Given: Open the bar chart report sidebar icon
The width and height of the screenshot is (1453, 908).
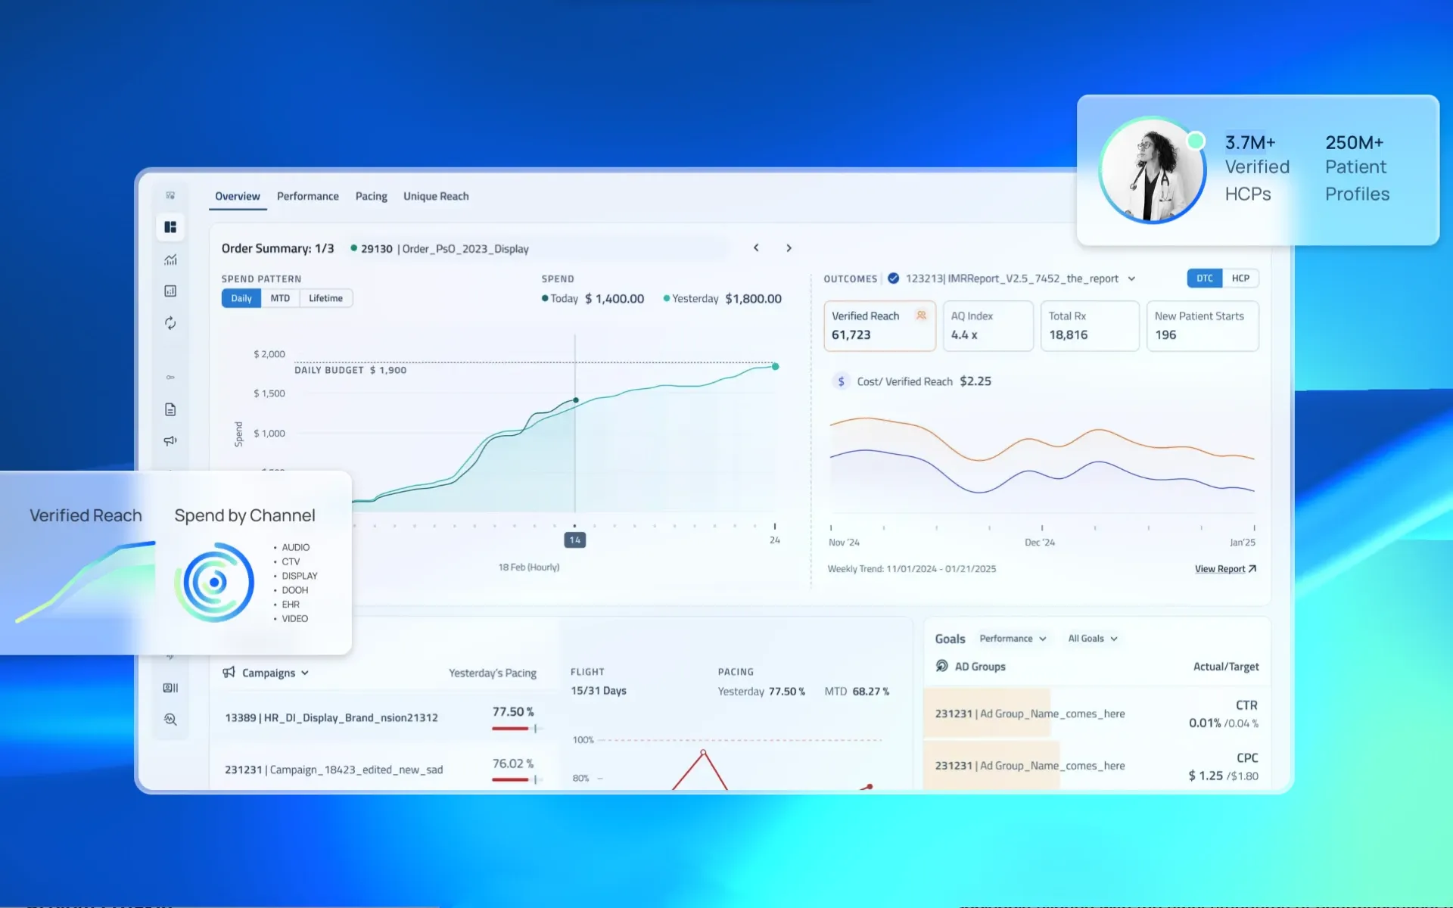Looking at the screenshot, I should click(170, 291).
